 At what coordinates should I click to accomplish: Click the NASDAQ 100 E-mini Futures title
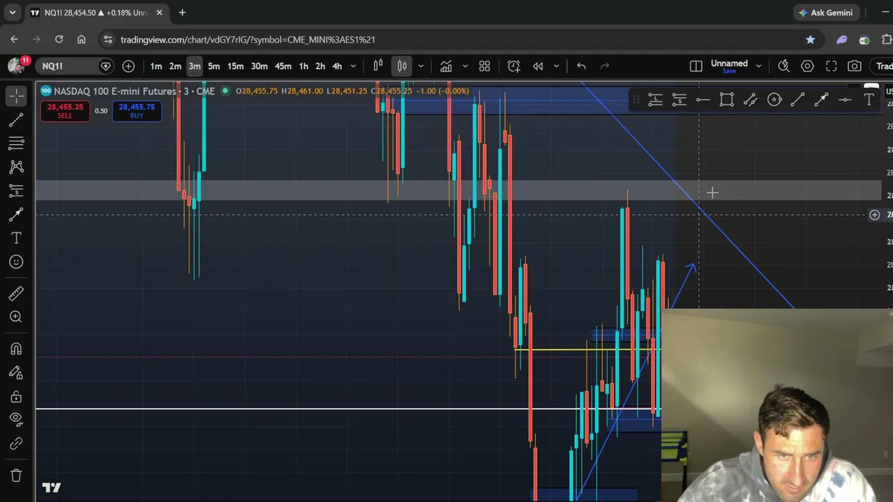point(114,91)
